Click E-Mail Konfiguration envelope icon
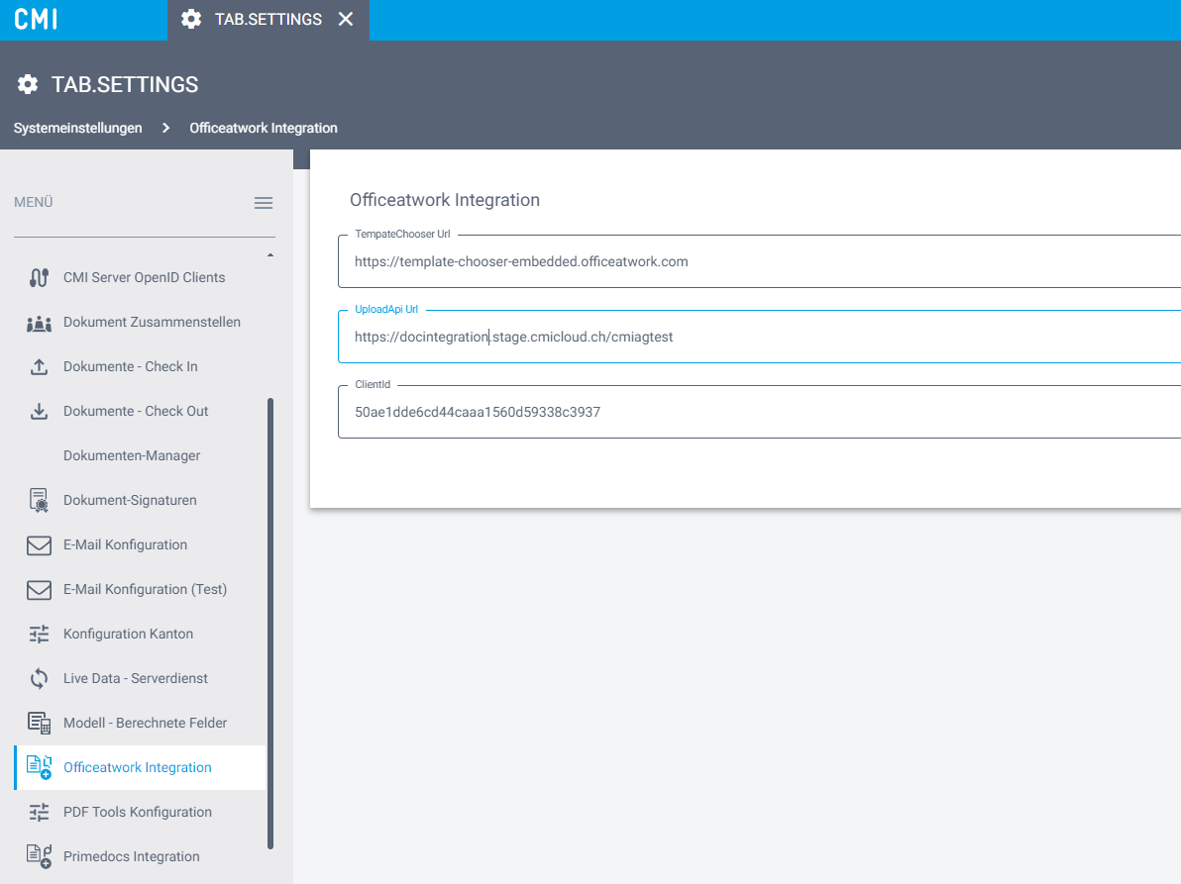 [40, 545]
